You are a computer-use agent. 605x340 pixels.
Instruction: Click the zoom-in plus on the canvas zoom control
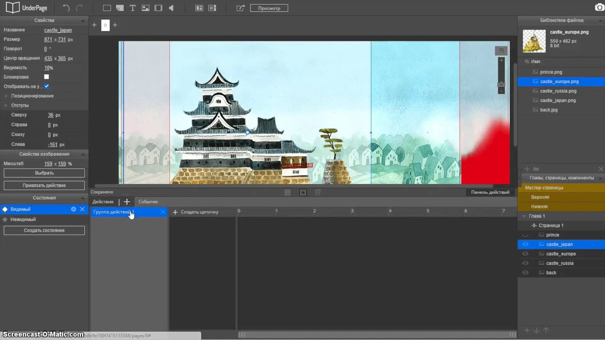(x=501, y=60)
